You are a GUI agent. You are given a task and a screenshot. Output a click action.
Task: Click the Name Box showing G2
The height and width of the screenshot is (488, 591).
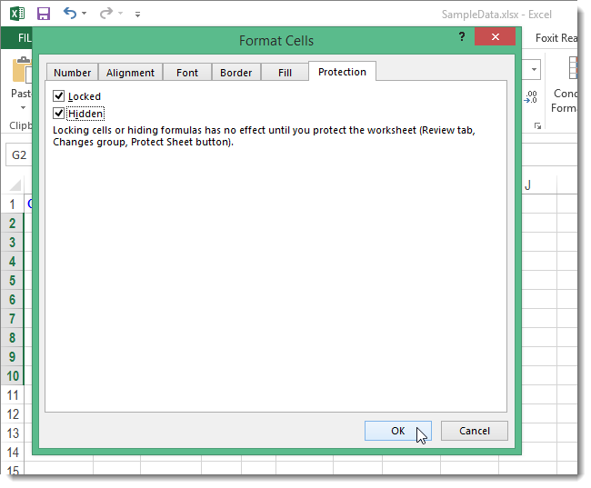(x=19, y=154)
